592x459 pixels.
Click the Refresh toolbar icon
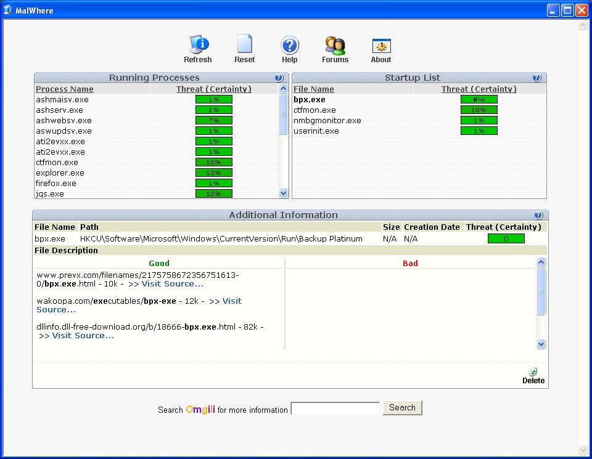[198, 44]
